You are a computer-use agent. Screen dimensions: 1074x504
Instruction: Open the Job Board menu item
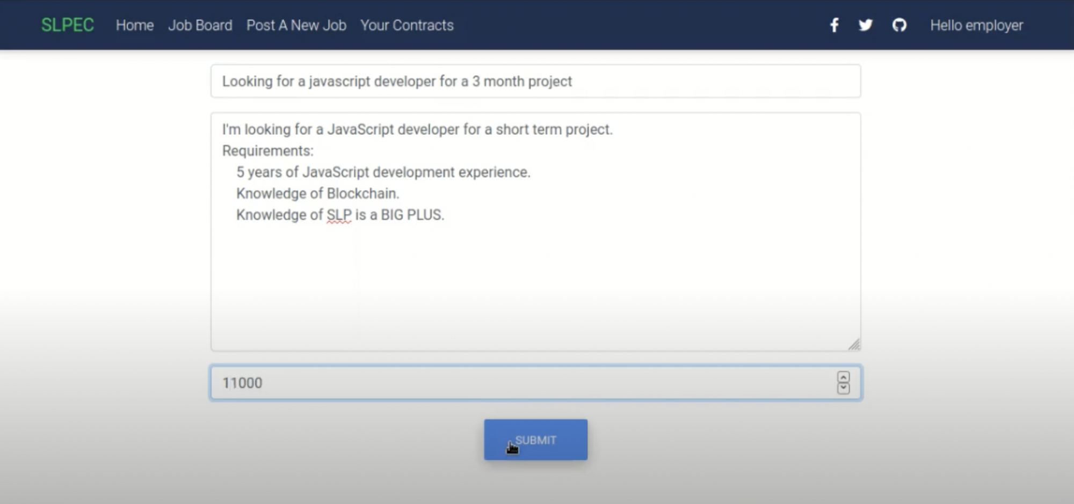click(x=200, y=25)
